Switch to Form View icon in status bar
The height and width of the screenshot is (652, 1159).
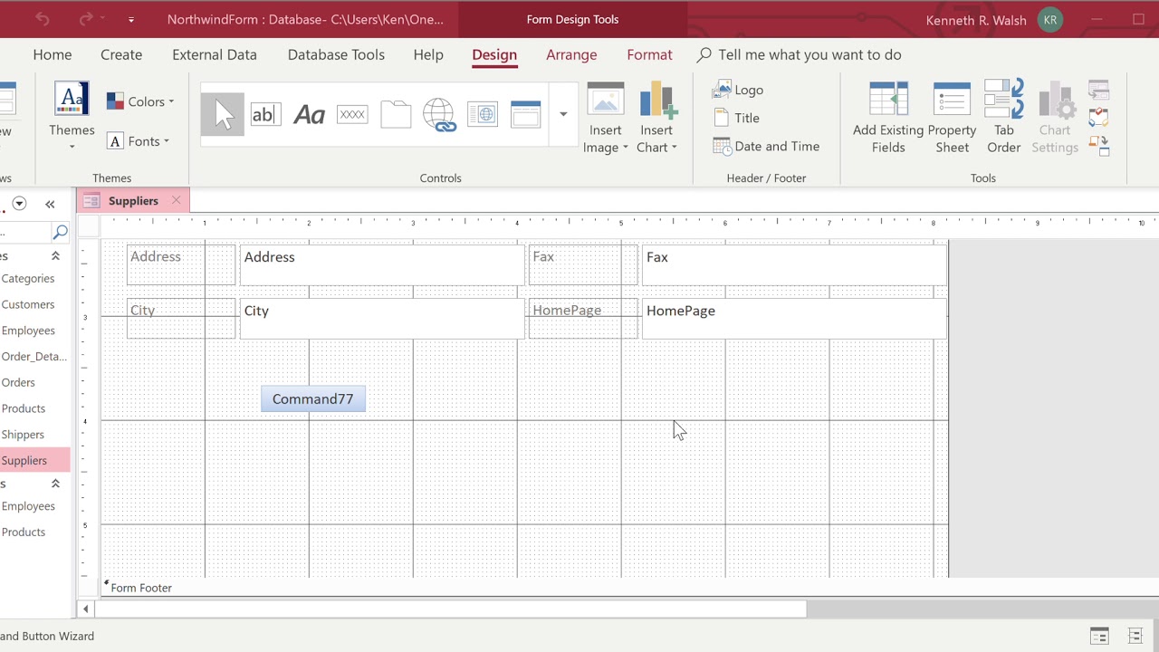(x=1099, y=636)
